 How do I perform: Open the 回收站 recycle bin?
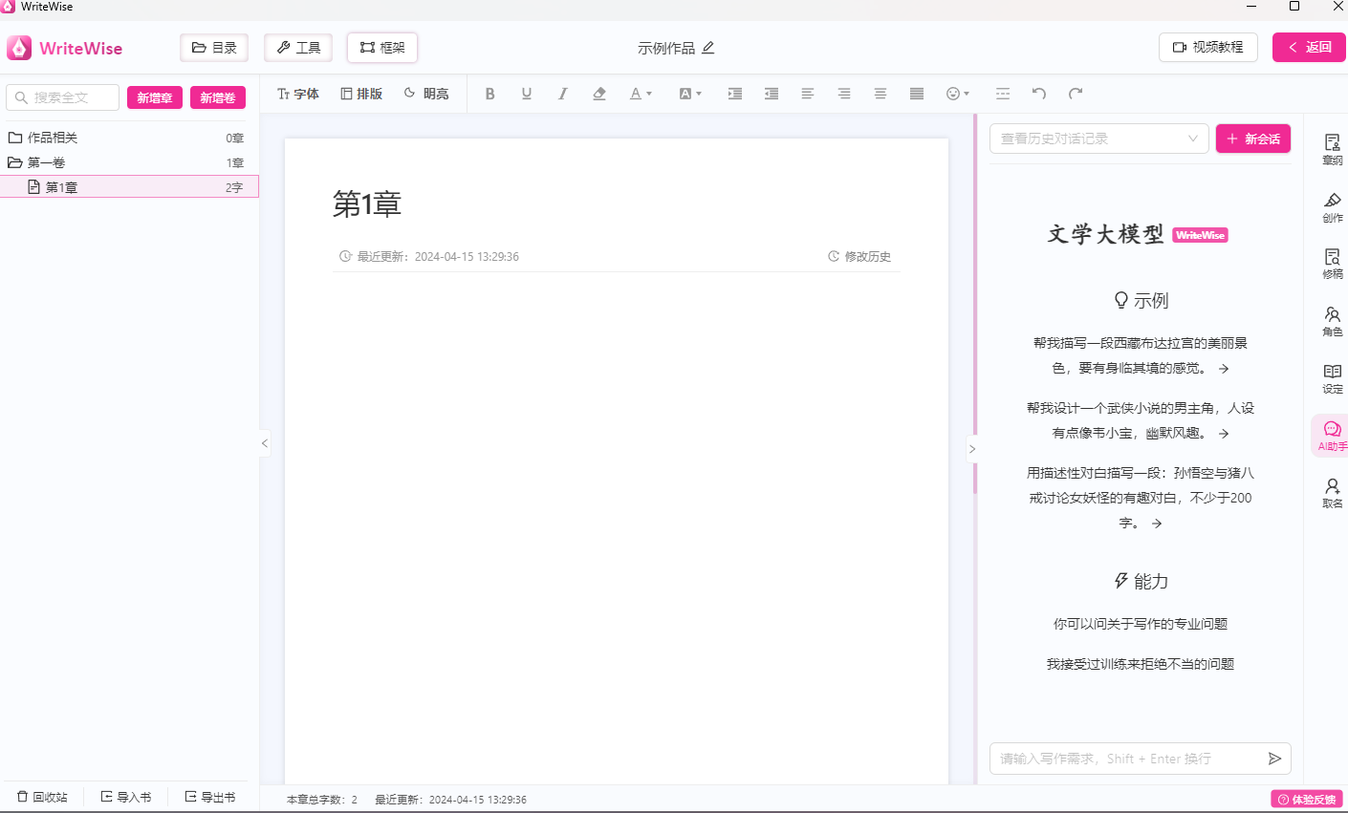[42, 797]
